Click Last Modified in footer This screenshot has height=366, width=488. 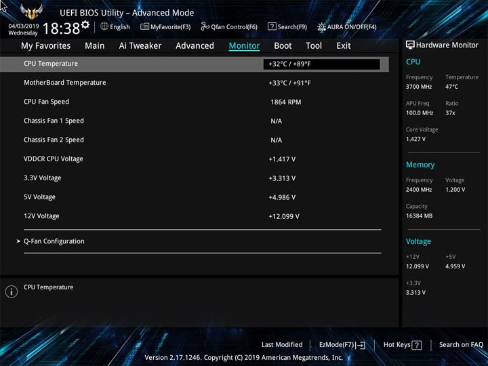(x=282, y=344)
